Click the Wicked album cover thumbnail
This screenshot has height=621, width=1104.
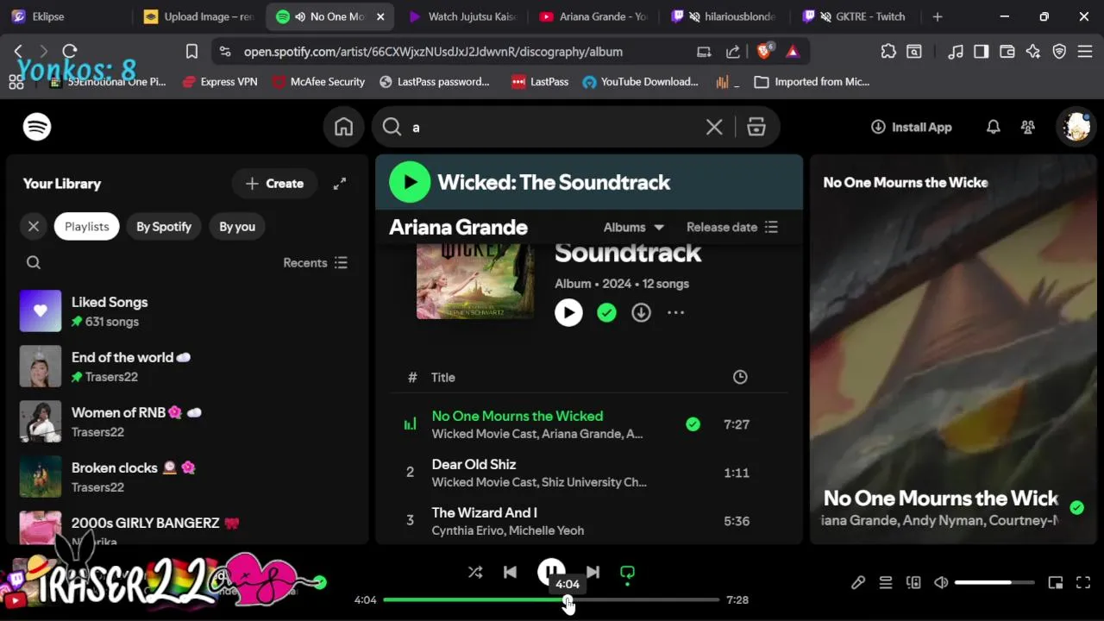475,281
